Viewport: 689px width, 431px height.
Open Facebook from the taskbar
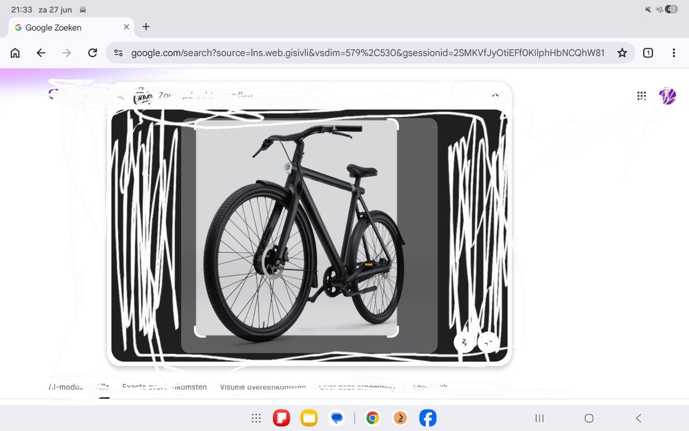pyautogui.click(x=428, y=418)
